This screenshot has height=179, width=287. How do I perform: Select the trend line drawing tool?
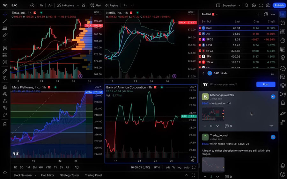tap(5, 21)
